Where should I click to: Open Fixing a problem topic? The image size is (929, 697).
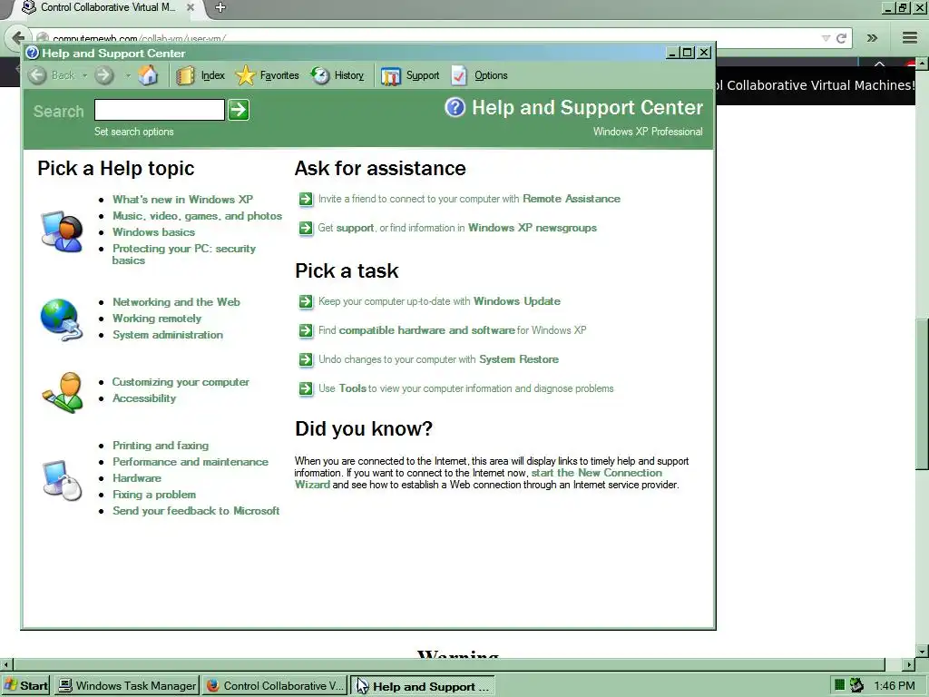point(154,495)
